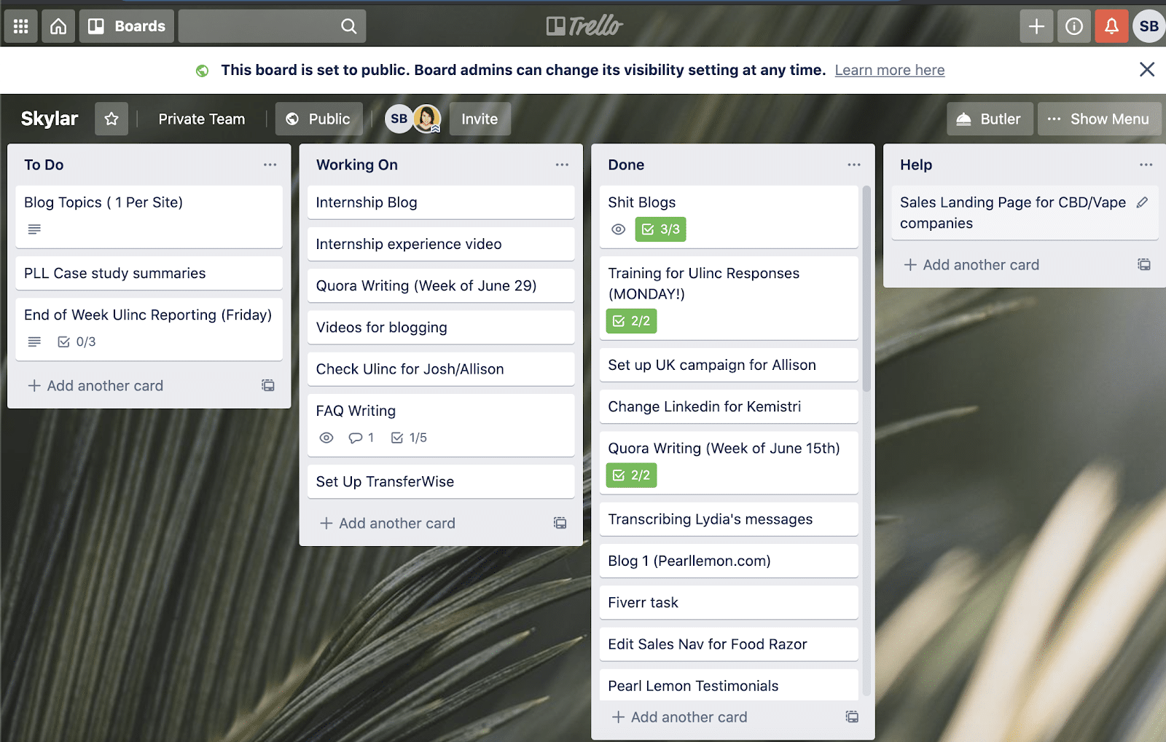Image resolution: width=1166 pixels, height=742 pixels.
Task: Create To Do card from template icon
Action: click(x=268, y=385)
